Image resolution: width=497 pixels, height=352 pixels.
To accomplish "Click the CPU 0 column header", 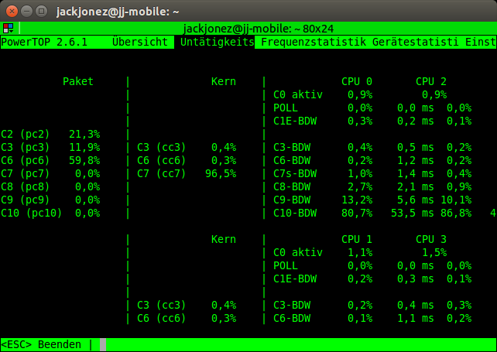I will point(356,81).
